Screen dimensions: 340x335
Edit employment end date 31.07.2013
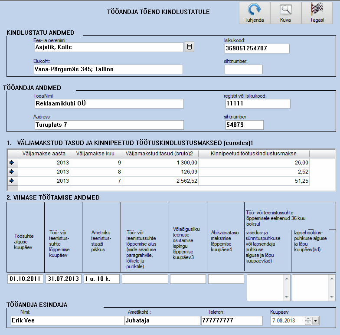tap(63, 279)
